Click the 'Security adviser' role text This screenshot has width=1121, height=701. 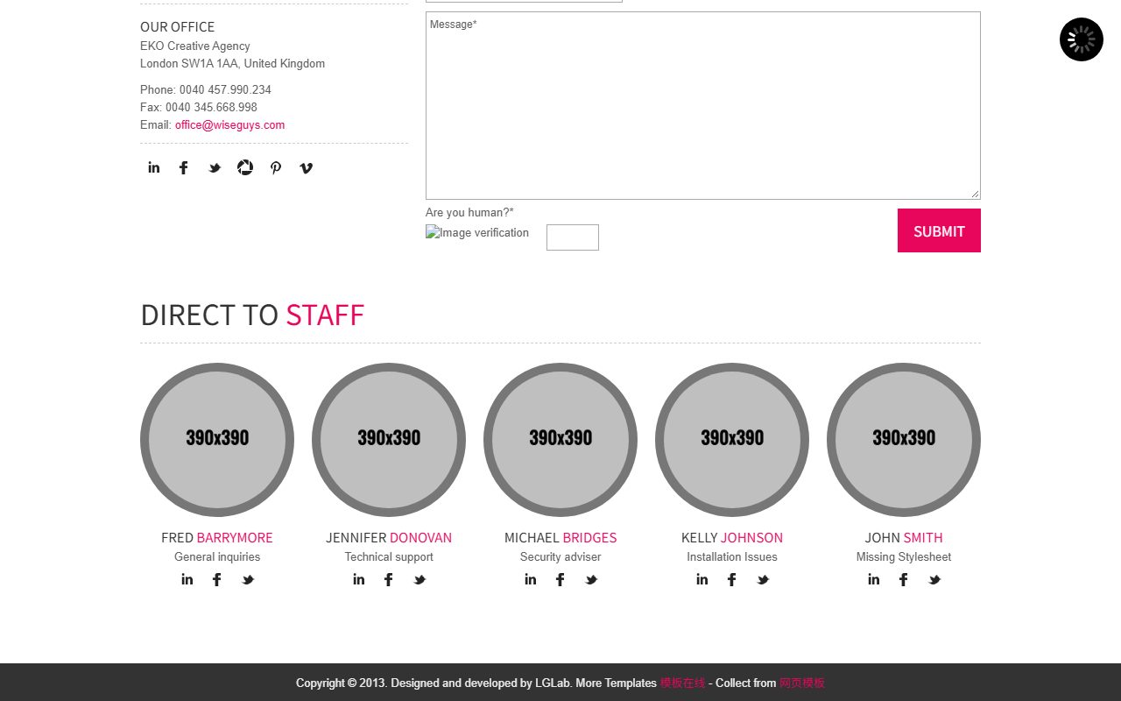(x=560, y=556)
